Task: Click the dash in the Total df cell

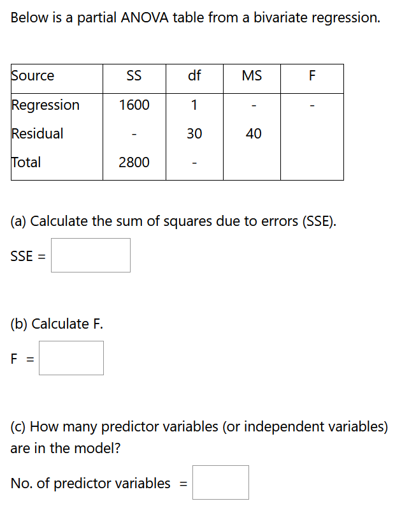Action: pos(194,162)
